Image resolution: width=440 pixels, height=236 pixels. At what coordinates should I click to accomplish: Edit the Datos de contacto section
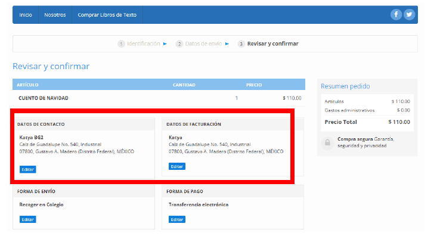pos(28,169)
